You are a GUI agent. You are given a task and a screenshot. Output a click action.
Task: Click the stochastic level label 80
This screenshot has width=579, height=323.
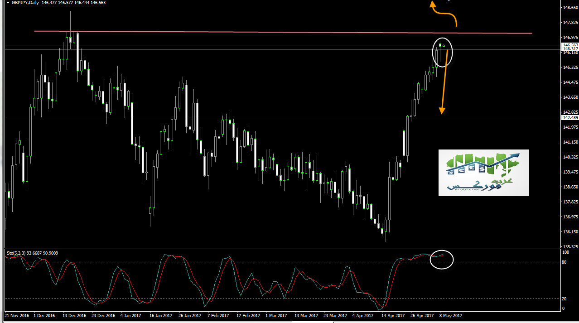point(565,262)
